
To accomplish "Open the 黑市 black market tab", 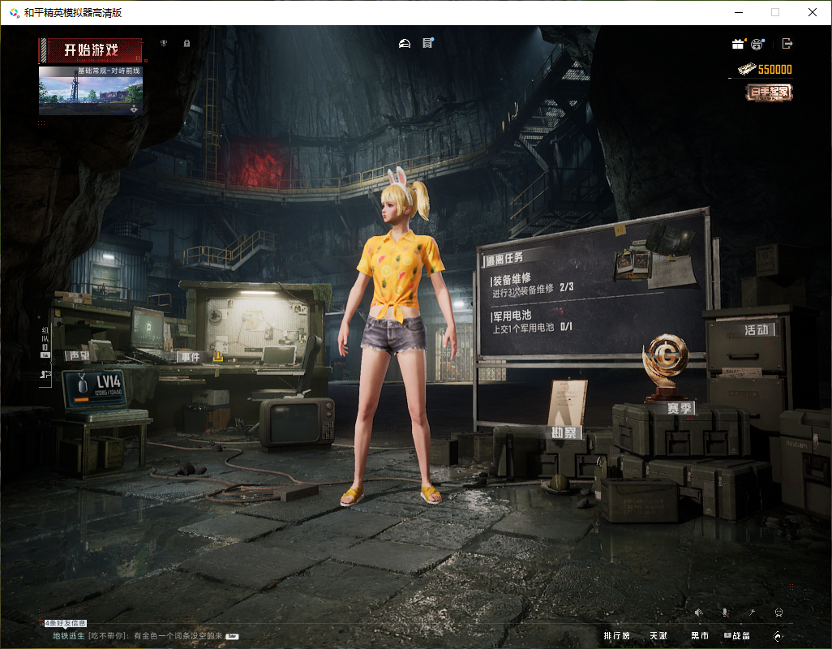I will (x=700, y=636).
